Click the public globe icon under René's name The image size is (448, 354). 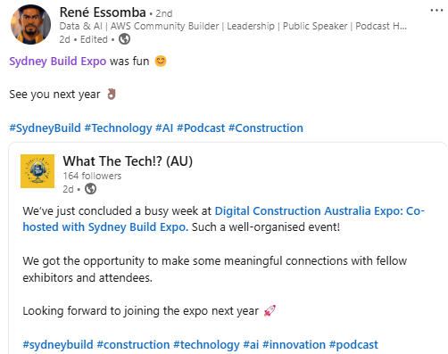tap(124, 39)
